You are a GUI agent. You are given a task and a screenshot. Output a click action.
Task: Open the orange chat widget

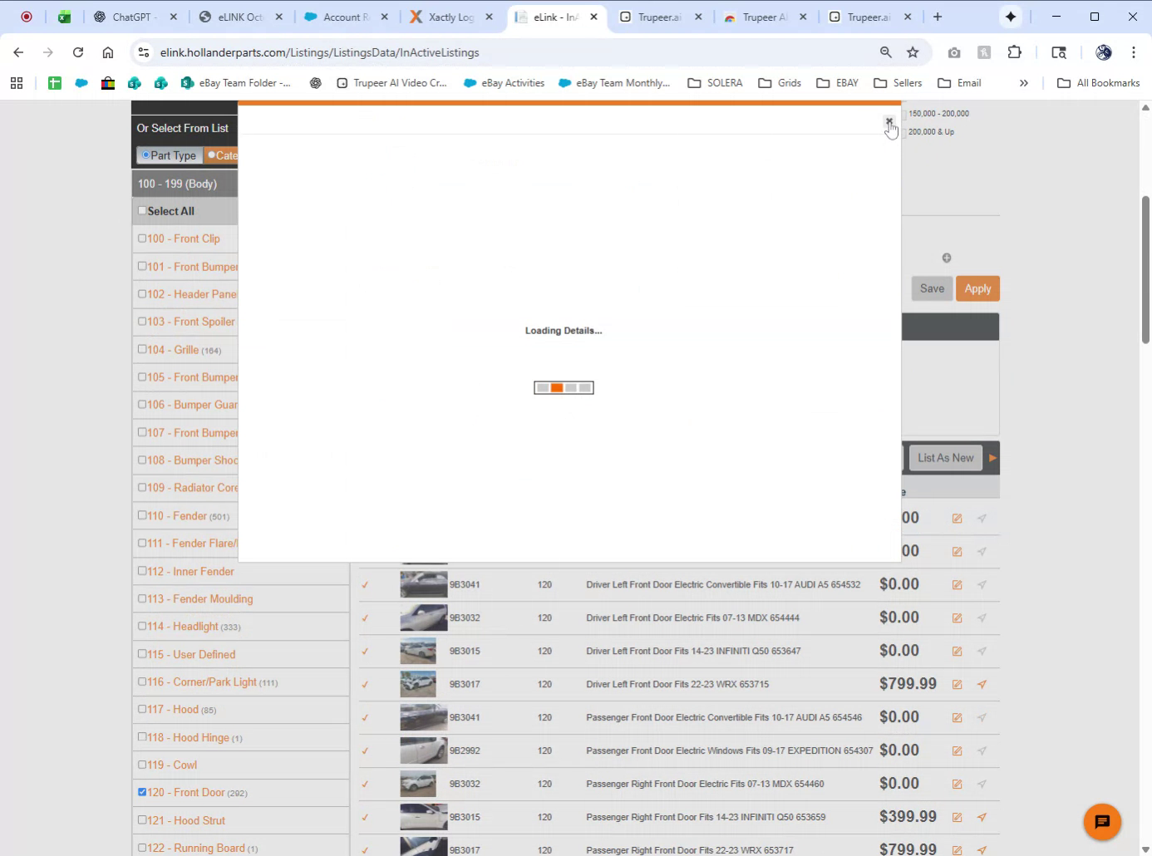(1102, 822)
